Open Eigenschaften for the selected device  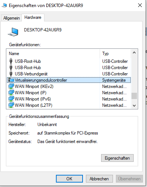tap(117, 158)
